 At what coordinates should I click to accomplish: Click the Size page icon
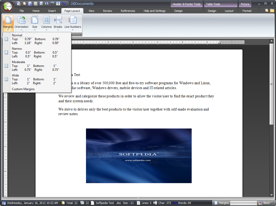[34, 20]
